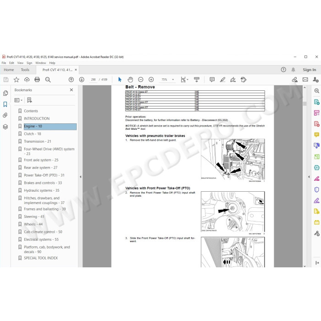Open the SPECIAL TOOL INDEX bookmark

(x=41, y=258)
